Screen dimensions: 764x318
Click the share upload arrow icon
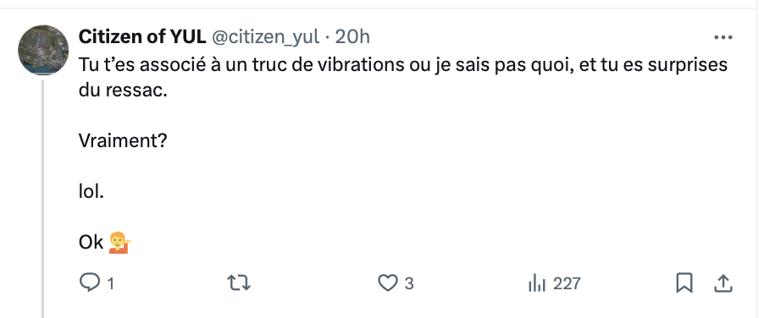pos(723,283)
